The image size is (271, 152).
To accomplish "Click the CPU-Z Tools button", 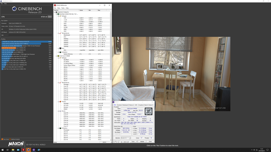I will coord(133,142).
